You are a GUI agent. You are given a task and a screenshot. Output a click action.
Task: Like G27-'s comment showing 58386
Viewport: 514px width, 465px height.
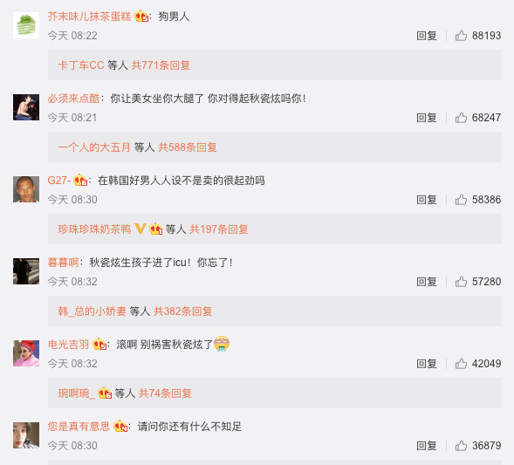[x=461, y=199]
